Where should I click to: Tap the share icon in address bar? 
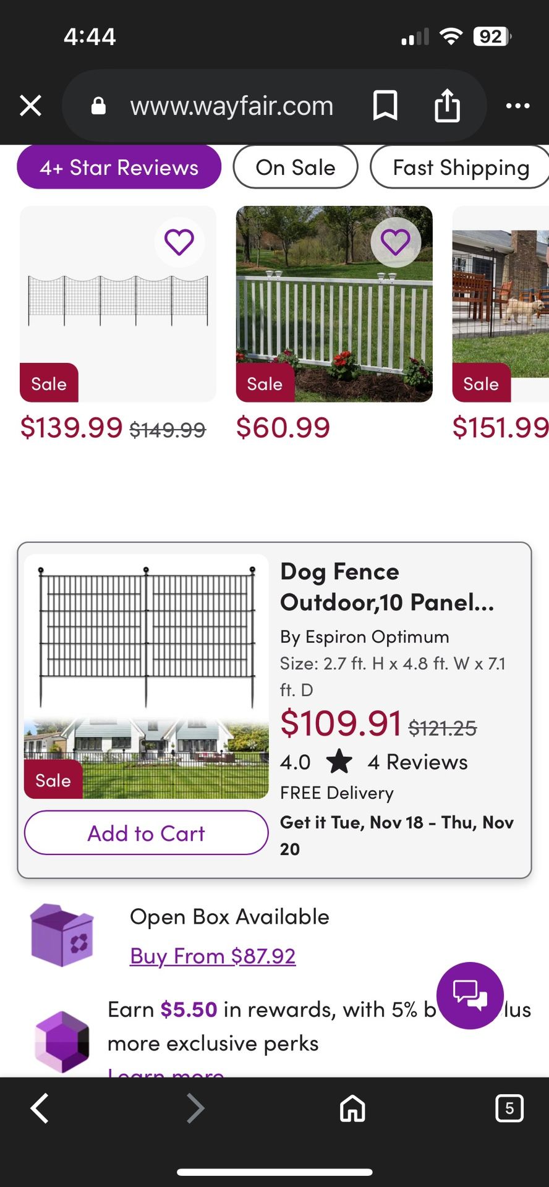coord(447,106)
